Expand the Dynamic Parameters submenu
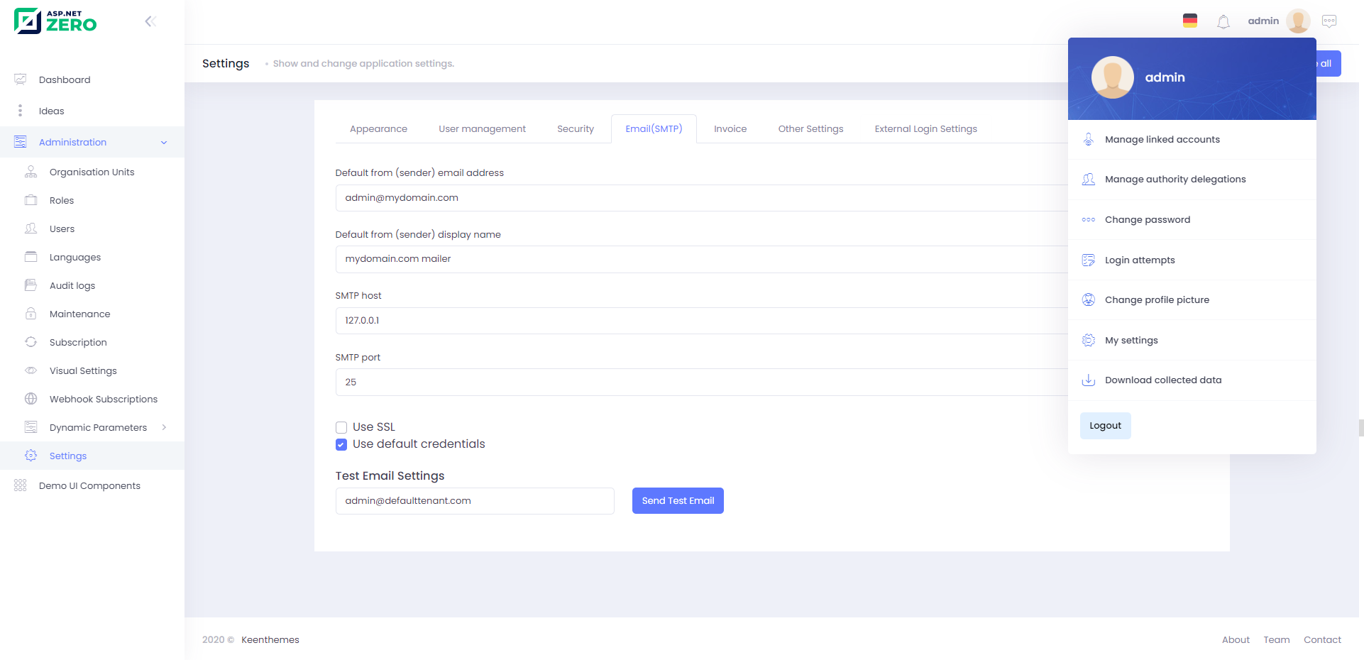The width and height of the screenshot is (1364, 660). tap(164, 427)
